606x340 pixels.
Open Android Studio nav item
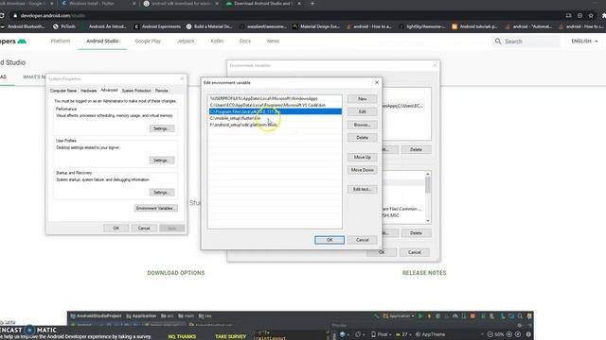pyautogui.click(x=102, y=41)
